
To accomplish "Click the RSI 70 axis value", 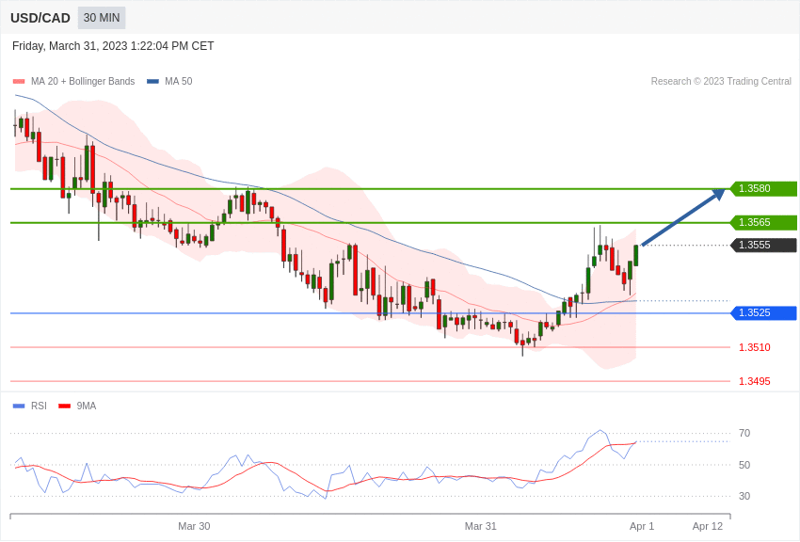I will (x=744, y=434).
